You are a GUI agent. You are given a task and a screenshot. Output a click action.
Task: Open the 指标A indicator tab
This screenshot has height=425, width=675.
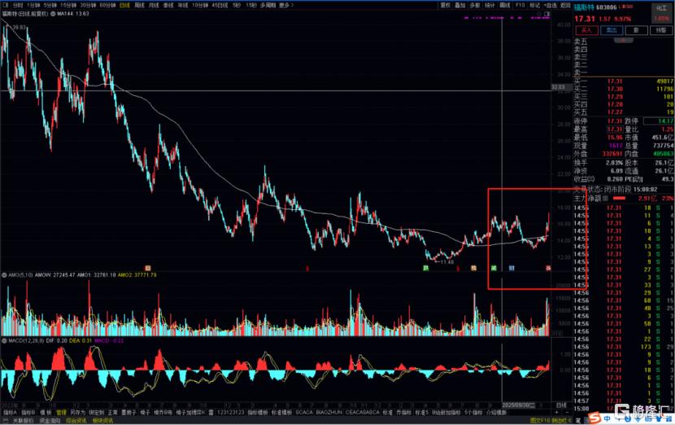(10, 413)
